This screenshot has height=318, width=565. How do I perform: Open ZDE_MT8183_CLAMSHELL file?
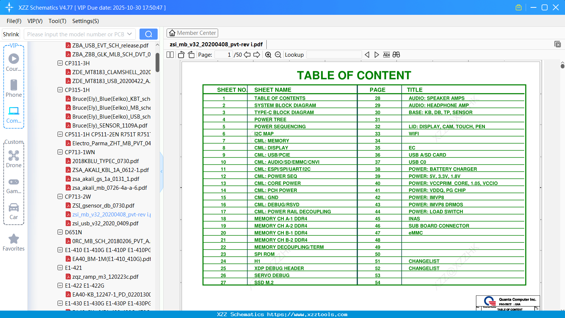tap(108, 72)
